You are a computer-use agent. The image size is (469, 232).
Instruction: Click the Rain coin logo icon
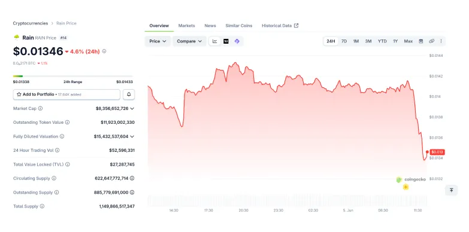click(16, 37)
